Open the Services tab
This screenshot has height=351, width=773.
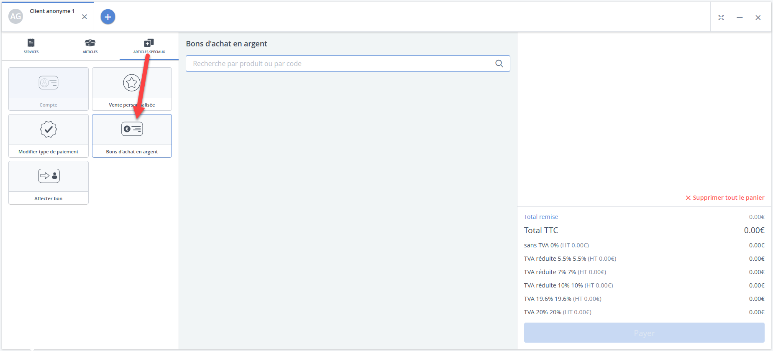click(x=31, y=46)
